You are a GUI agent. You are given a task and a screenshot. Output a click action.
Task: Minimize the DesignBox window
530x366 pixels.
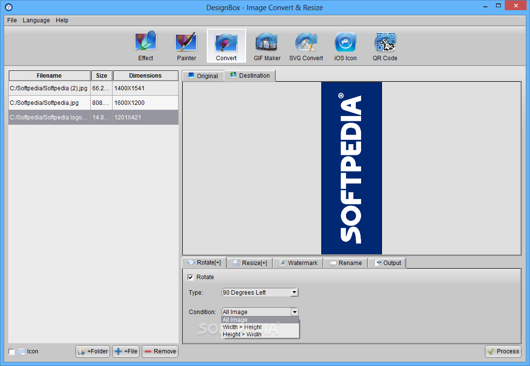485,6
